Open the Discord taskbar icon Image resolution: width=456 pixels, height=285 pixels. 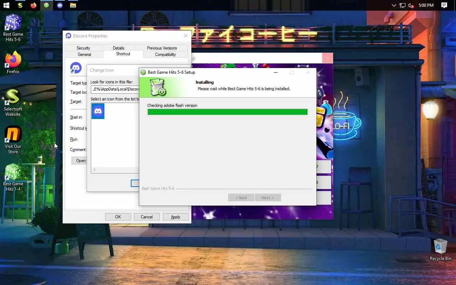60,5
